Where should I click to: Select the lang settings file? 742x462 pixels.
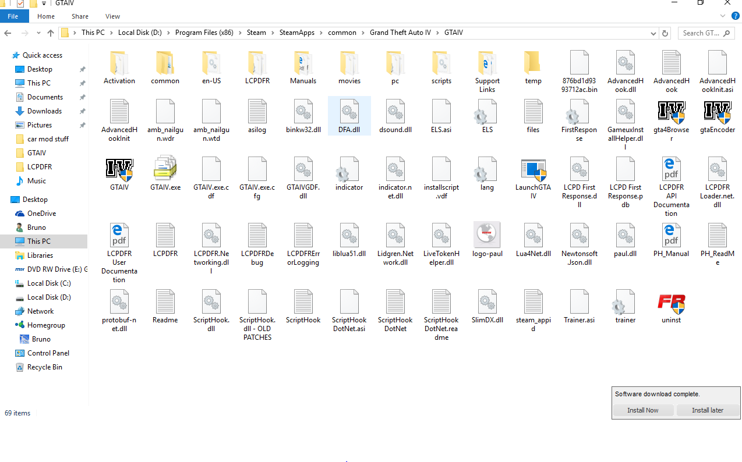(487, 168)
